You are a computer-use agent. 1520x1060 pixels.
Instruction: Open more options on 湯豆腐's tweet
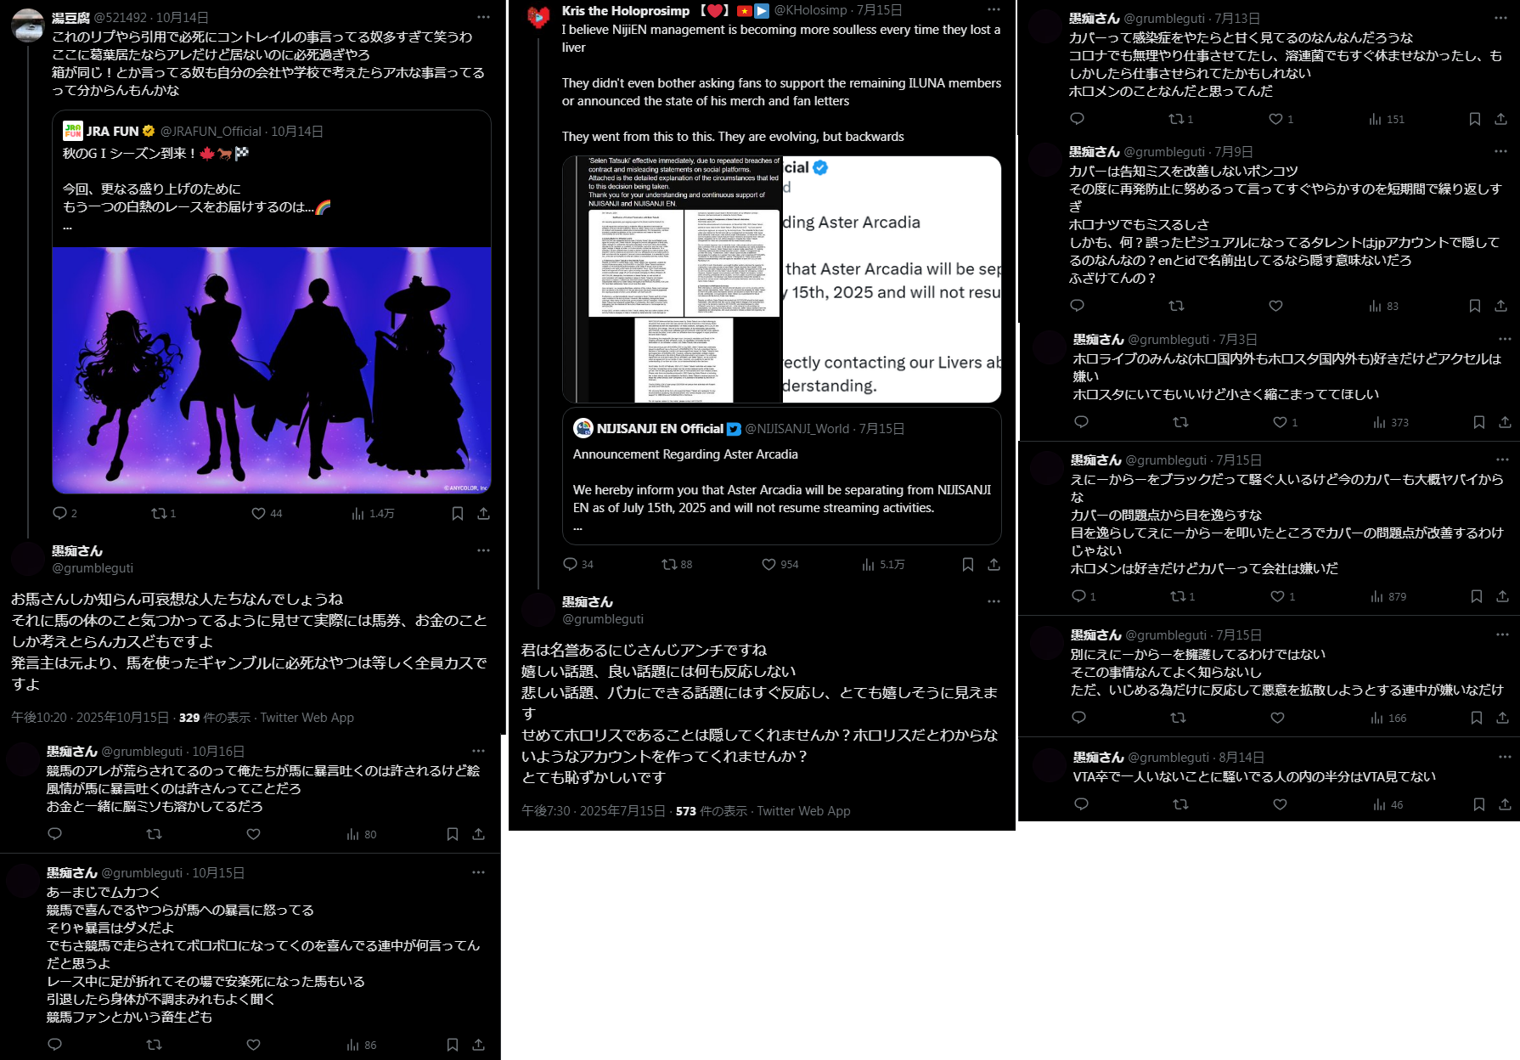point(483,17)
